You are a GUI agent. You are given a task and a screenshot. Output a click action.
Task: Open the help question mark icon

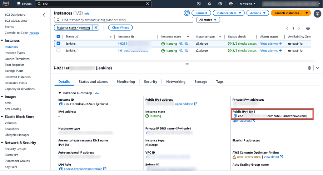pos(220,4)
